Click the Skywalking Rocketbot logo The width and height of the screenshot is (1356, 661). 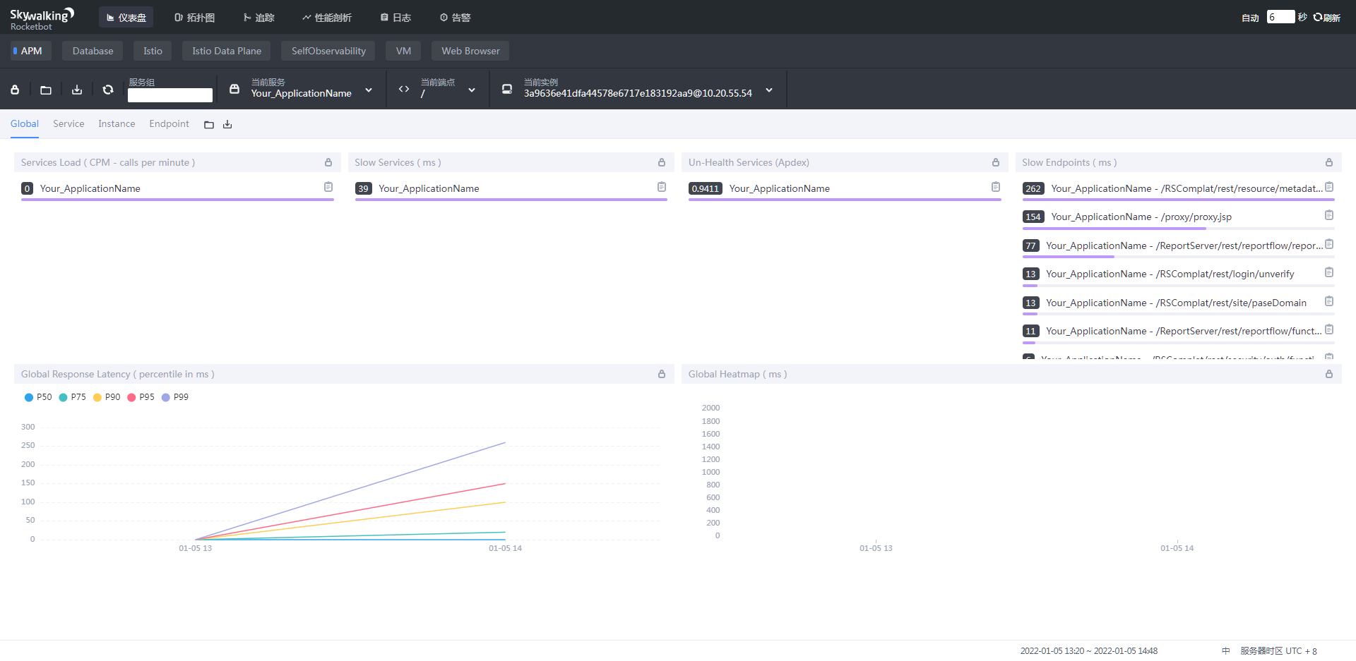click(42, 19)
